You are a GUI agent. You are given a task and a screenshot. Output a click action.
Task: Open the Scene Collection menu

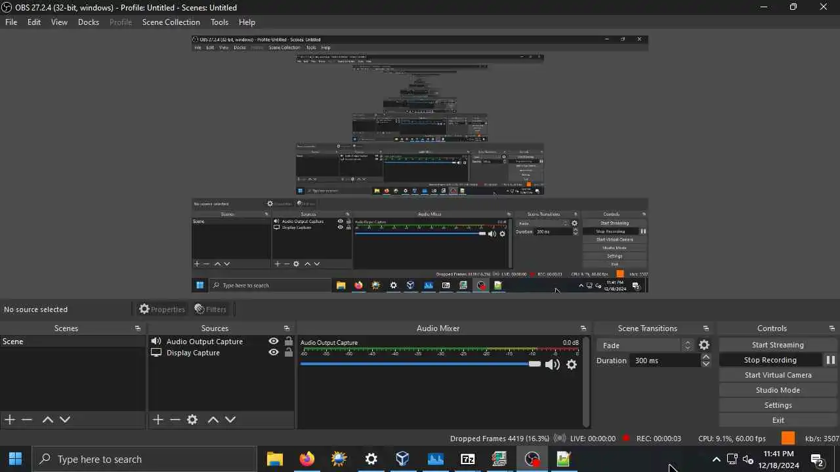click(x=171, y=22)
